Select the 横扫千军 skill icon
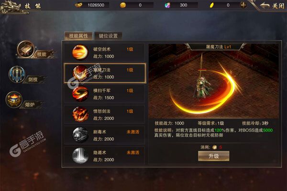The height and width of the screenshot is (191, 287). click(x=80, y=94)
